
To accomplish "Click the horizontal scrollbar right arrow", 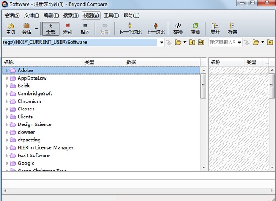I will 272,191.
